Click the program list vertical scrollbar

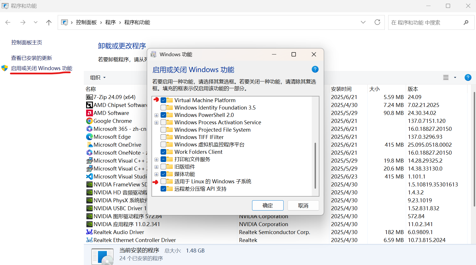pyautogui.click(x=474, y=149)
